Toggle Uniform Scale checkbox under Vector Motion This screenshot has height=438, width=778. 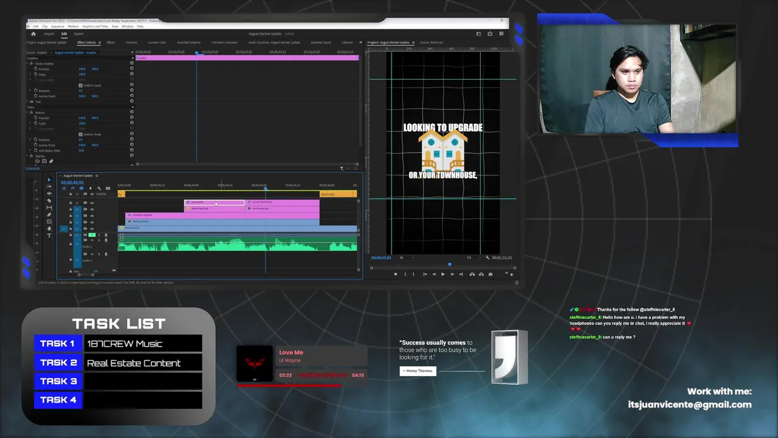pyautogui.click(x=80, y=85)
